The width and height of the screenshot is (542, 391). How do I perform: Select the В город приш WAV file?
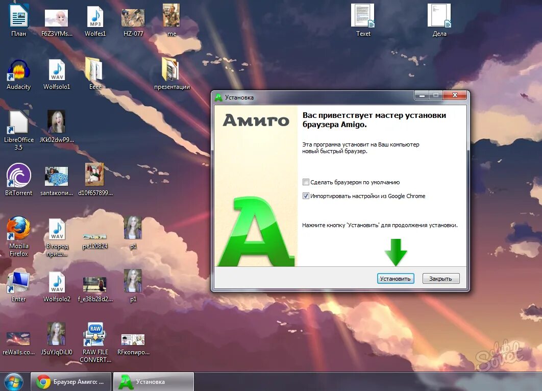(x=57, y=229)
